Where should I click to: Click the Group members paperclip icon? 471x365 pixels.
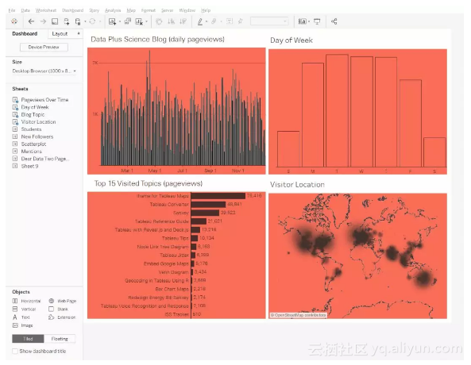pyautogui.click(x=214, y=21)
